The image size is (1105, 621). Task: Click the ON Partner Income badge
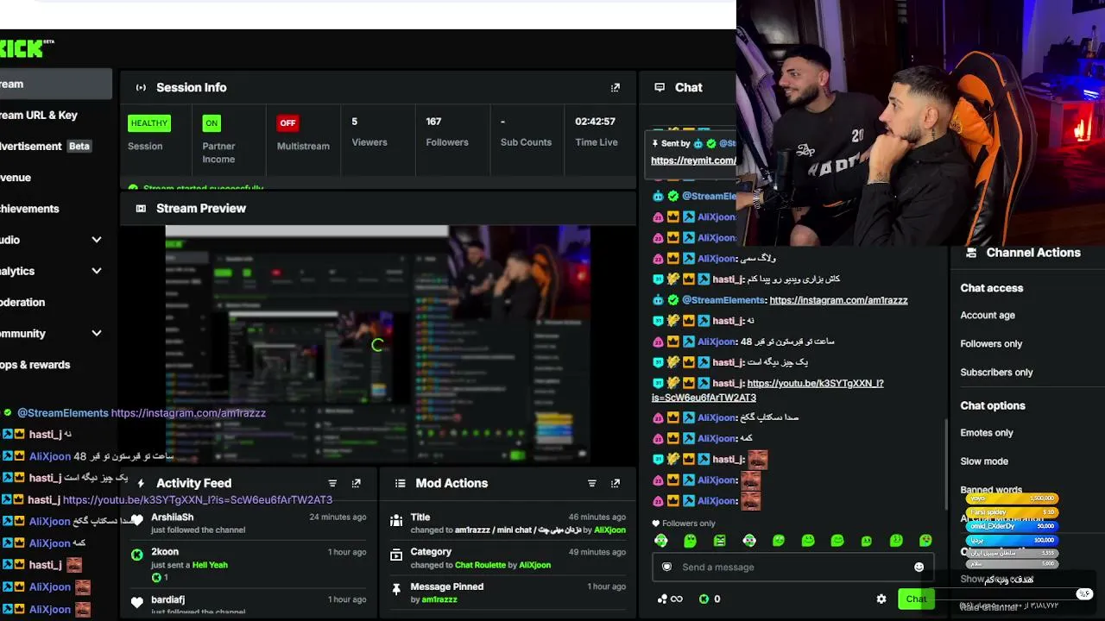point(212,123)
